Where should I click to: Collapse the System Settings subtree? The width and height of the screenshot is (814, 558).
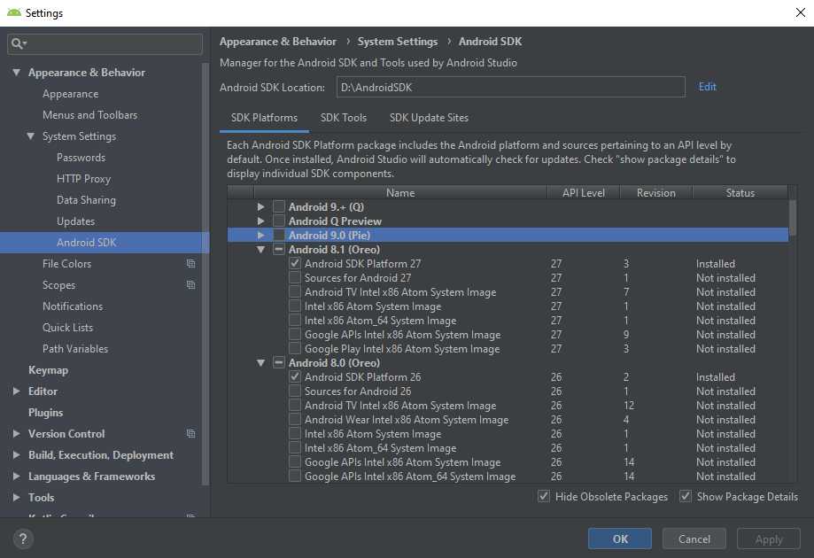[31, 136]
